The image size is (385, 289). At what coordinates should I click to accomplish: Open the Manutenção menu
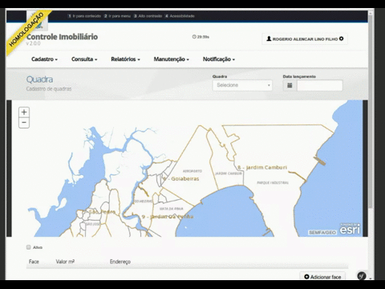tap(171, 59)
